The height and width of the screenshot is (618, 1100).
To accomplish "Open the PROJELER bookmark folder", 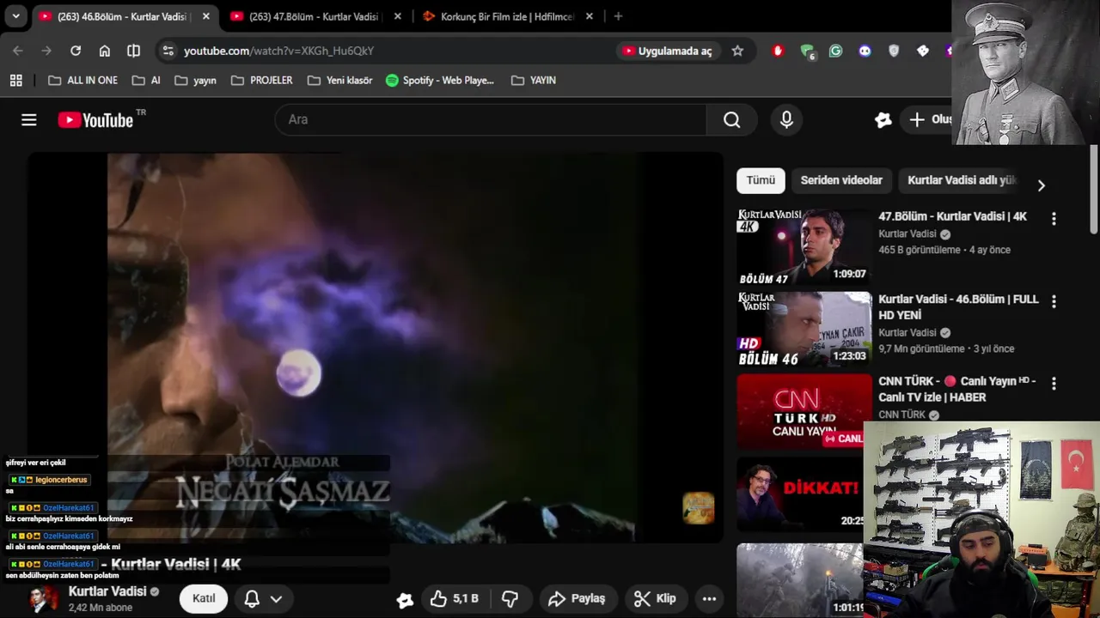I will tap(262, 80).
